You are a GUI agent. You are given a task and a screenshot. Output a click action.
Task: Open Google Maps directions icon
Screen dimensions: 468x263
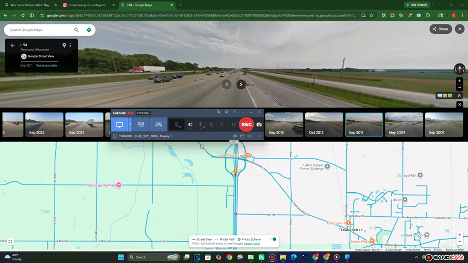pos(88,30)
